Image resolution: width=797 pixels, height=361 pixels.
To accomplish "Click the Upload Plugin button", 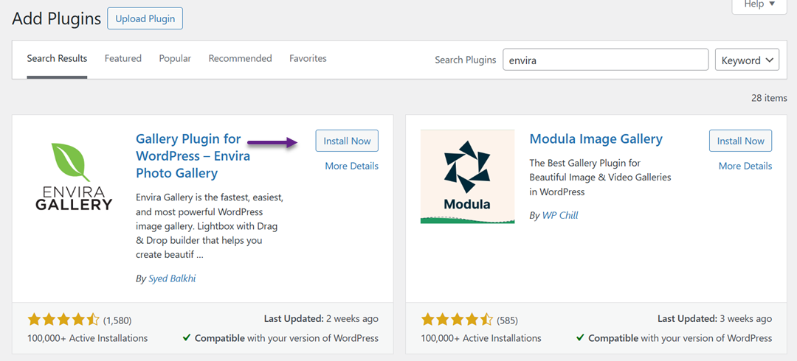I will (x=145, y=18).
